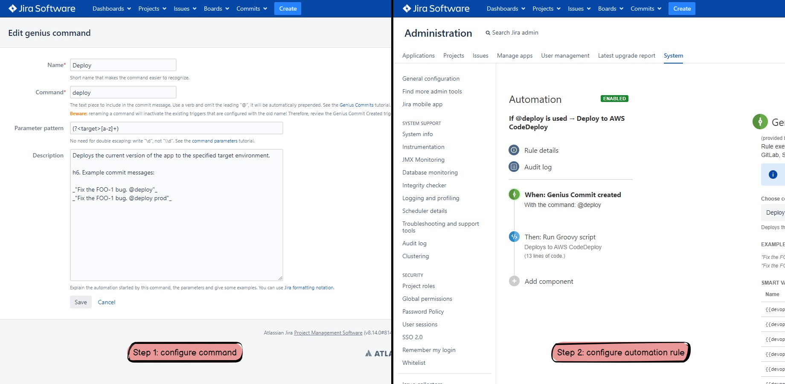Click the Audit log list icon under Automation
This screenshot has width=785, height=384.
514,167
